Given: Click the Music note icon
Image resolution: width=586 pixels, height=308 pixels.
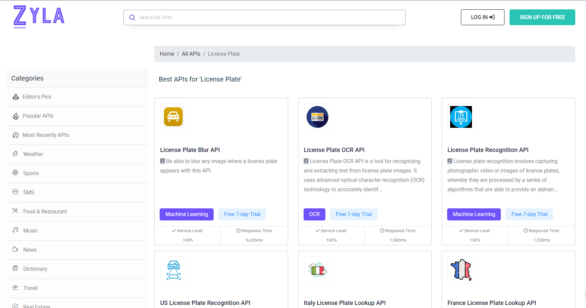Looking at the screenshot, I should tap(15, 230).
